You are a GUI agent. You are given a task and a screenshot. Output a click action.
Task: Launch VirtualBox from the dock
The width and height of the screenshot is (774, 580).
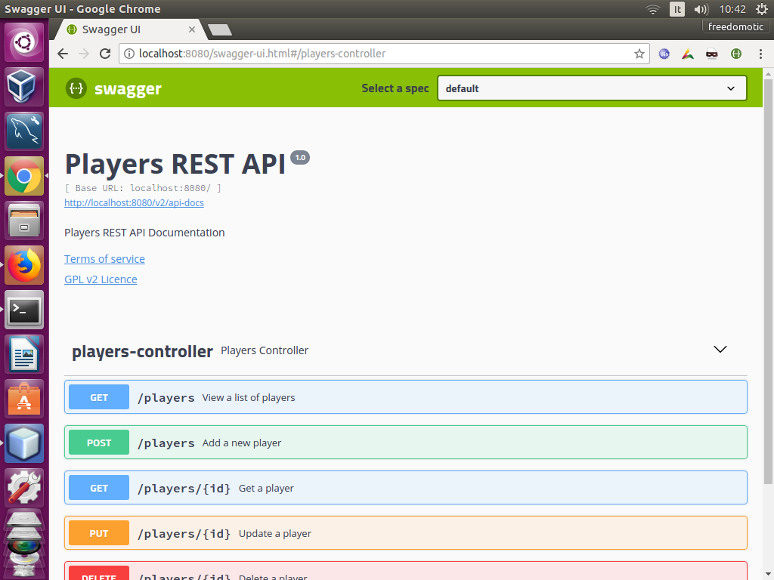pyautogui.click(x=24, y=87)
